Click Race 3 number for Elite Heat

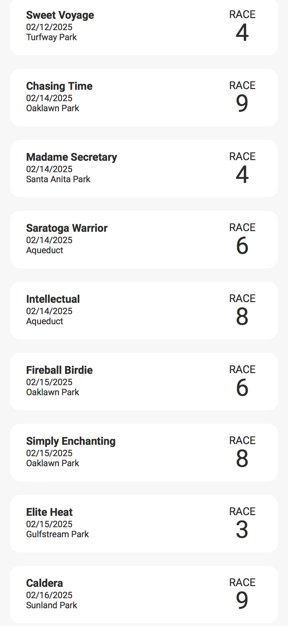click(242, 530)
